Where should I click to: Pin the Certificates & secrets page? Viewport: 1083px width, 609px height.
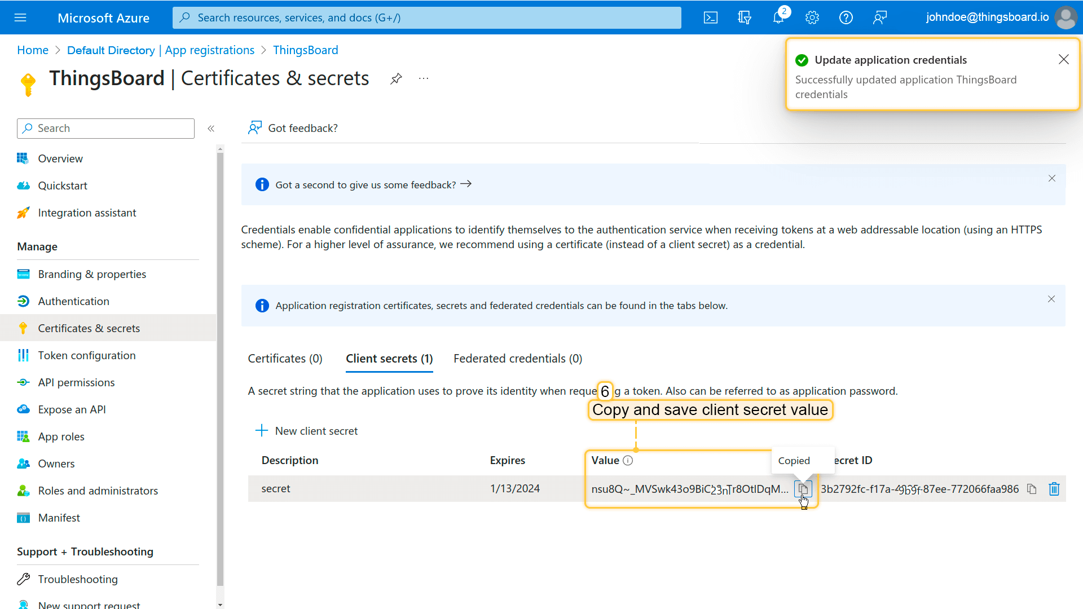click(396, 78)
